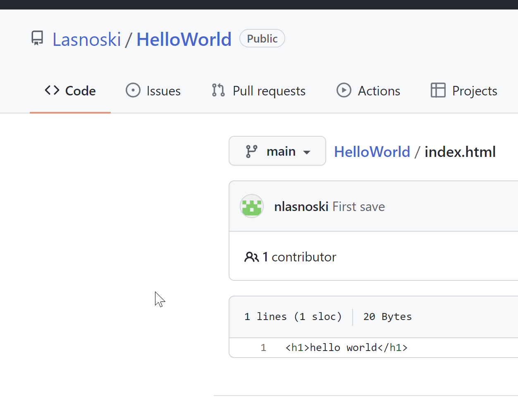Click the contributors people icon

[x=251, y=257]
